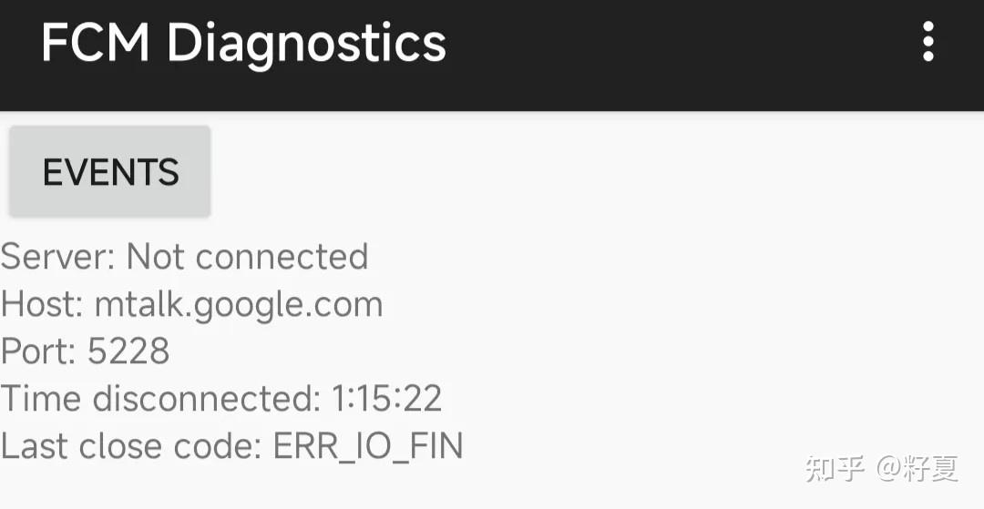Click the @籽夏 username watermark
Image resolution: width=984 pixels, height=509 pixels.
click(917, 469)
